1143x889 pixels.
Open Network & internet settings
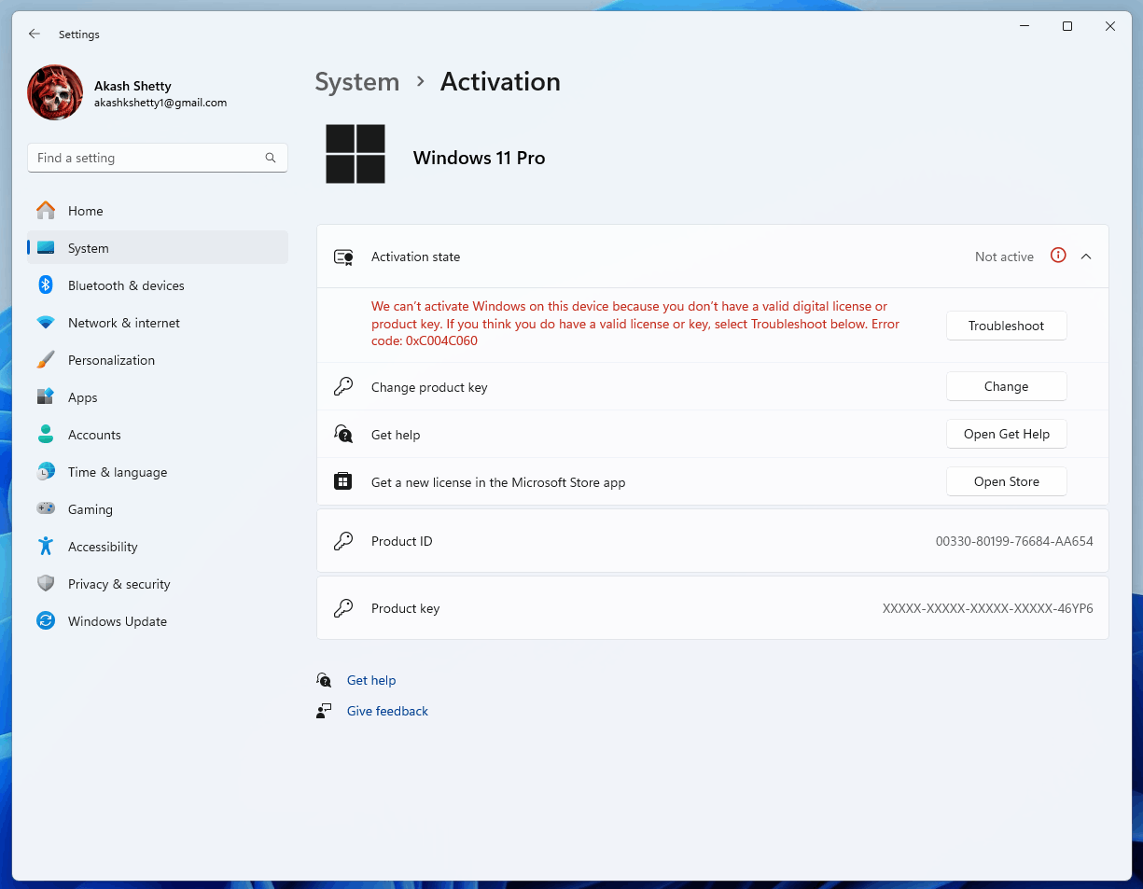click(158, 323)
